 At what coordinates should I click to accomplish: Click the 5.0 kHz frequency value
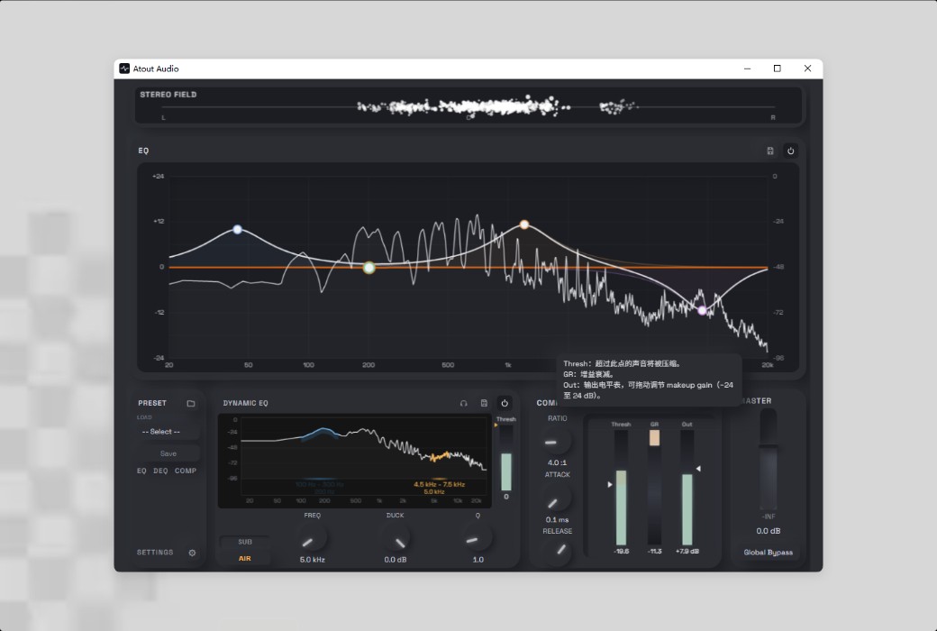click(312, 560)
